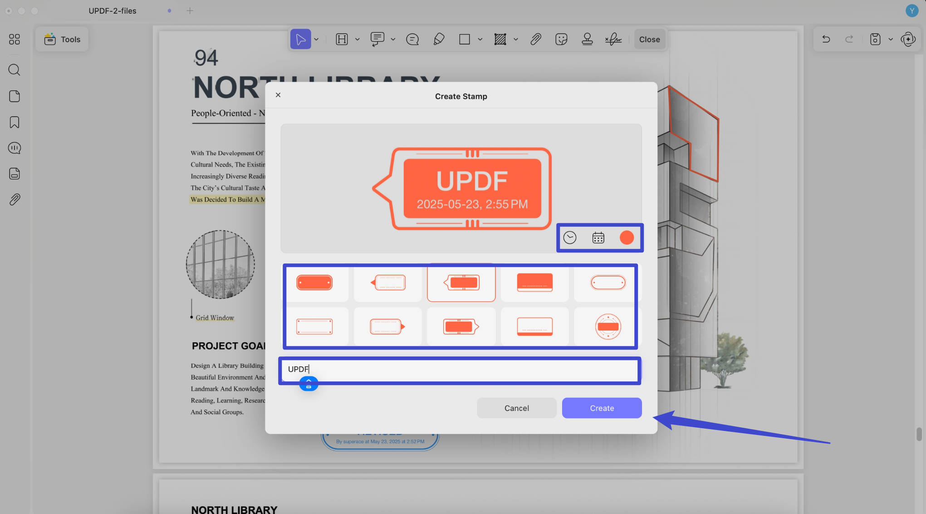Choose the solid right-pointer stamp style
This screenshot has width=926, height=514.
coord(461,326)
